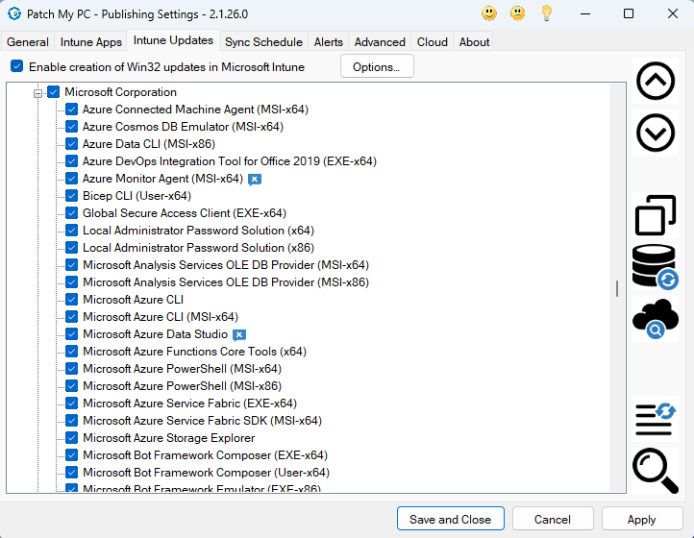
Task: Switch to the Intune Apps tab
Action: (x=90, y=42)
